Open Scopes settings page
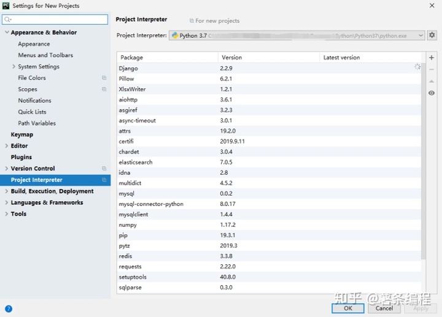 coord(28,90)
